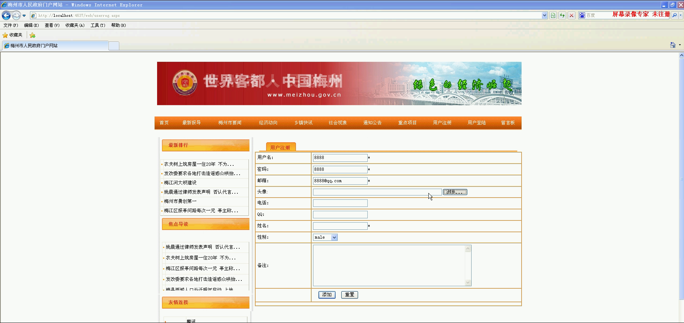The height and width of the screenshot is (323, 684).
Task: Click the 添加 submit button
Action: (327, 295)
